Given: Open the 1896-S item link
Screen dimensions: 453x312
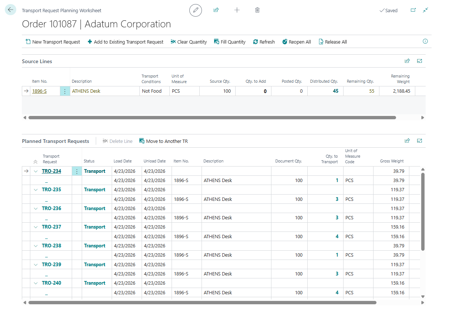Looking at the screenshot, I should coord(40,91).
